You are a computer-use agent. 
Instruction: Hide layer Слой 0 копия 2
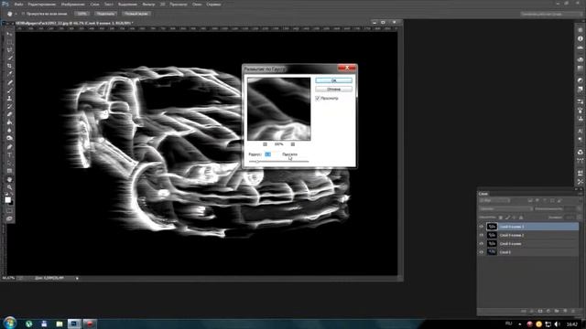(x=482, y=235)
